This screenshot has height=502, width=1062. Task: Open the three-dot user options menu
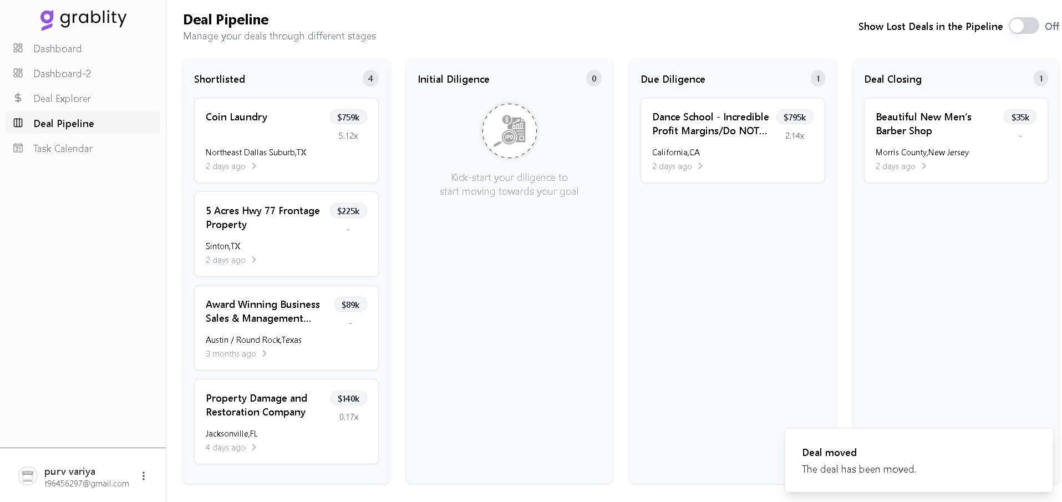coord(144,476)
